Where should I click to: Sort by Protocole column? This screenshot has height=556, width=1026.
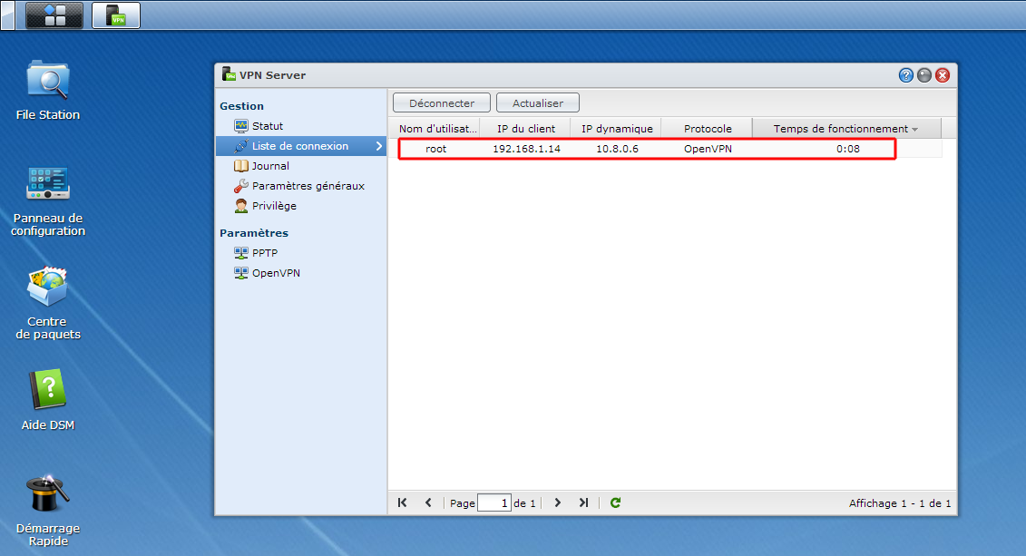tap(708, 128)
